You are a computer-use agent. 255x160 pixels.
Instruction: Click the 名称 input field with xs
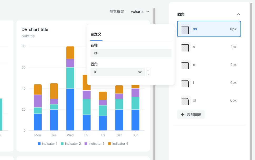click(131, 53)
